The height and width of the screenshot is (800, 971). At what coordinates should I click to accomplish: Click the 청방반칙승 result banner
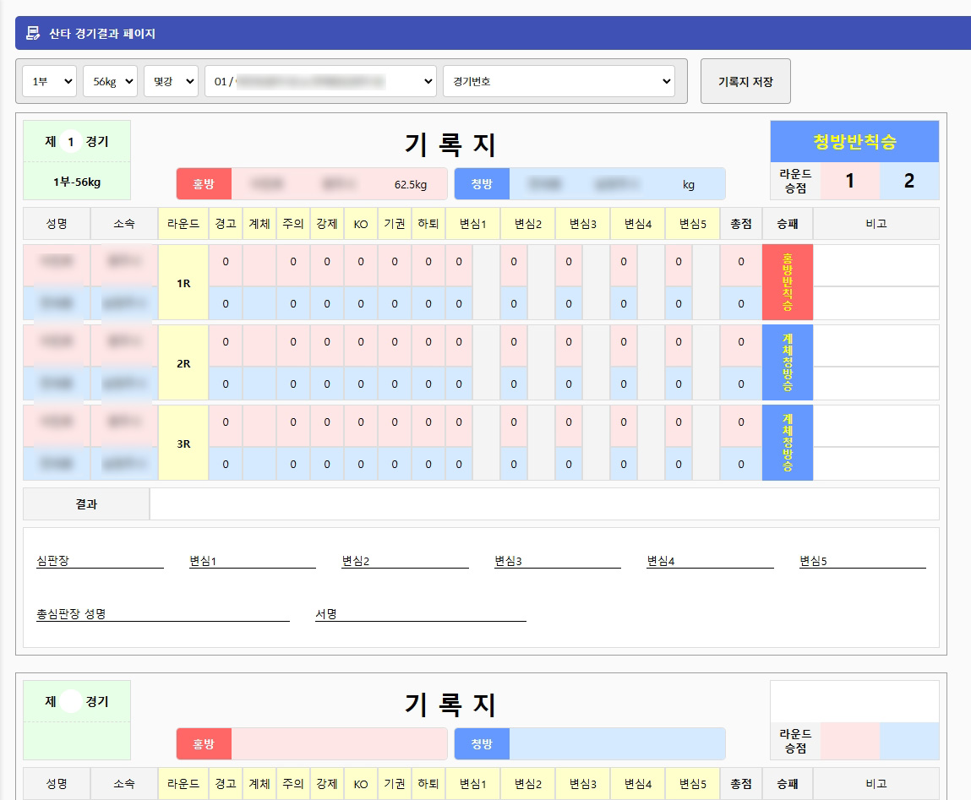point(854,141)
